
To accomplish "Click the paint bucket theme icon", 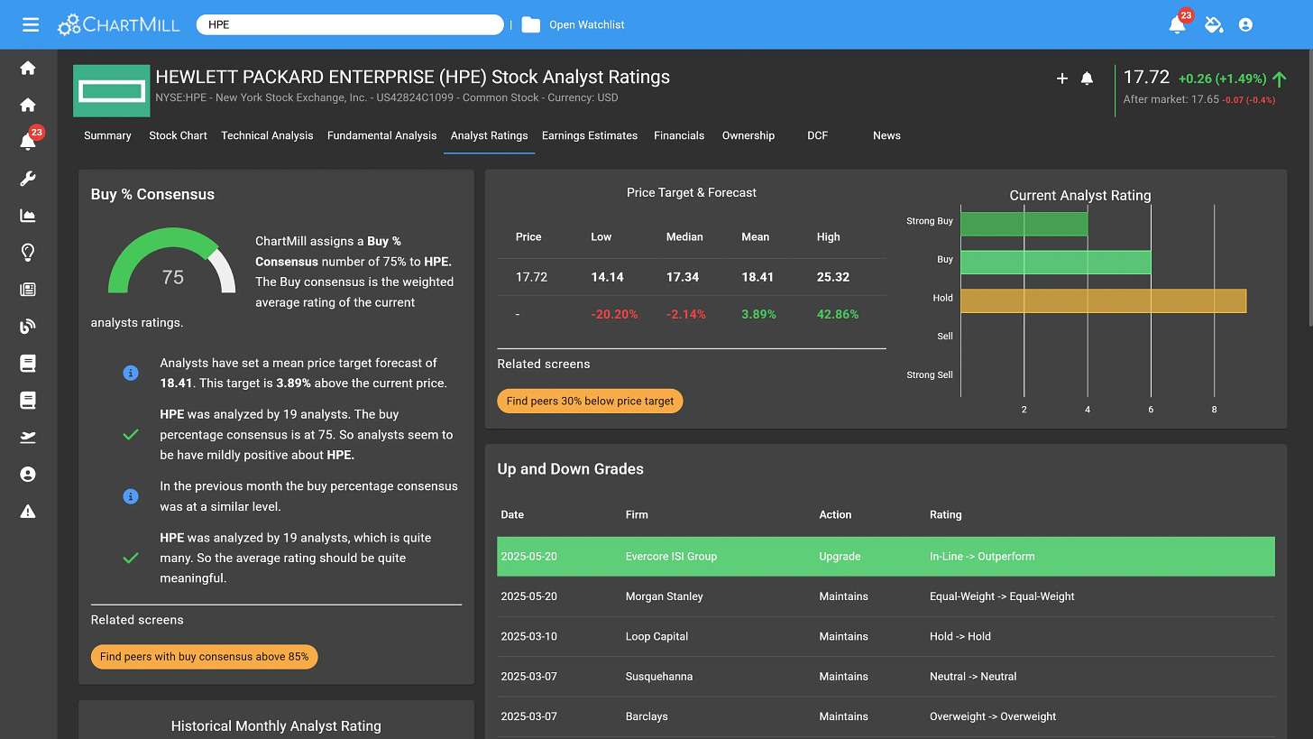I will coord(1213,24).
